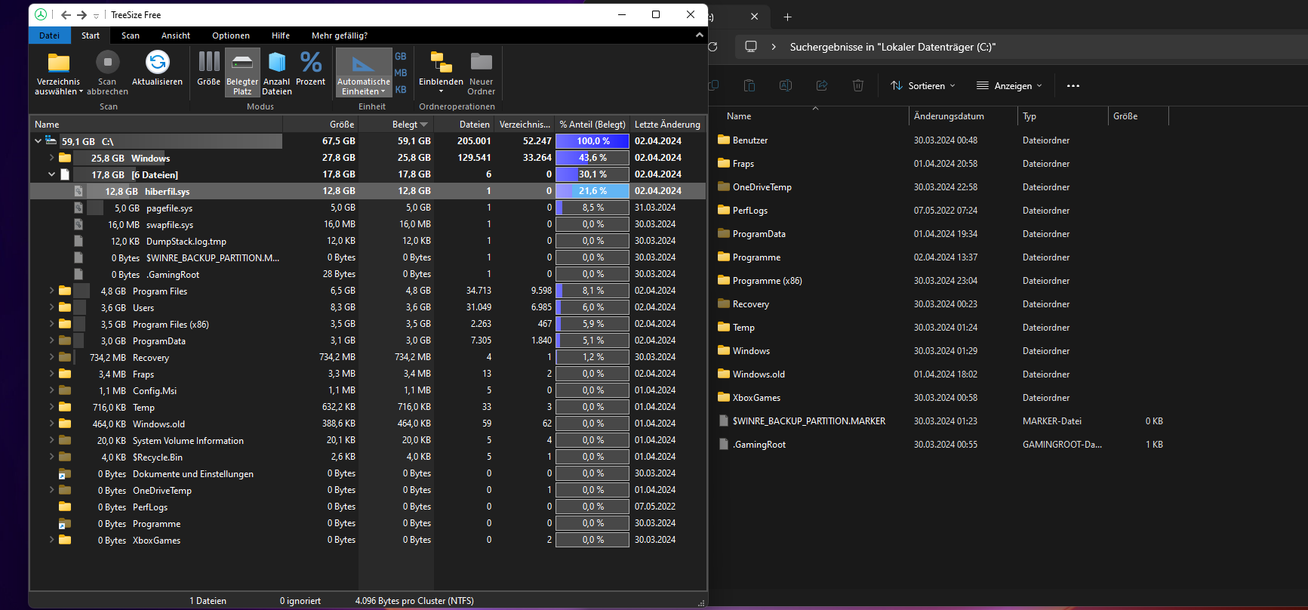The width and height of the screenshot is (1308, 610).
Task: Select the XboxGames folder icon in TreeSize
Action: (x=65, y=541)
